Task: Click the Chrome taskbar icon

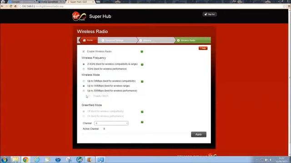Action: [26, 159]
